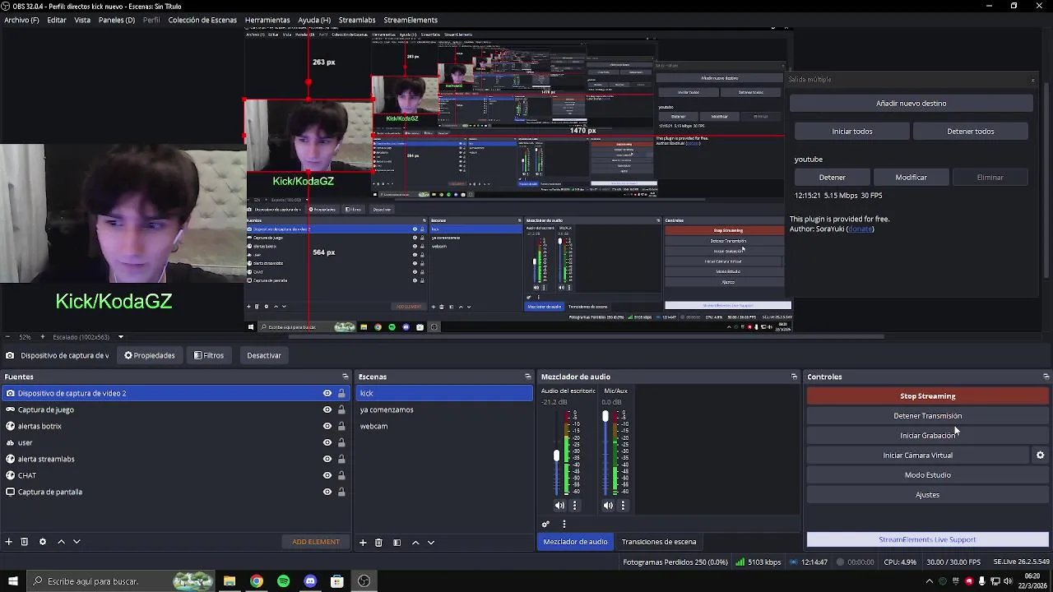Viewport: 1053px width, 592px height.
Task: Pop out the Controles dock panel
Action: (x=1046, y=377)
